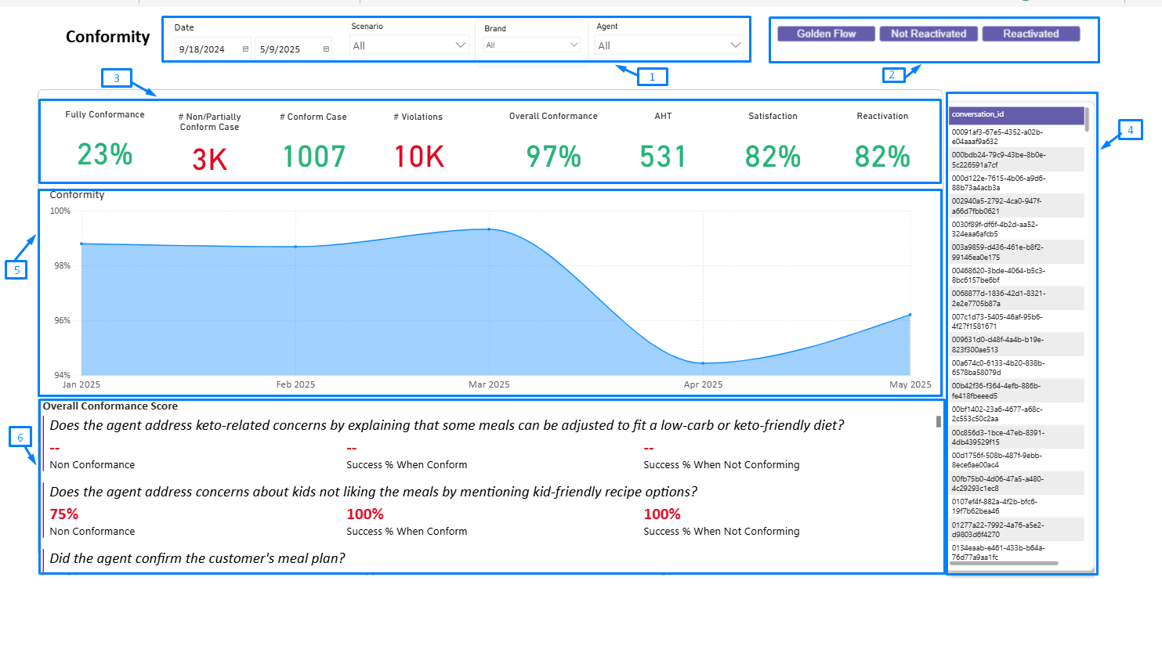Toggle the Reactivated filter
Image resolution: width=1162 pixels, height=653 pixels.
coord(1031,34)
